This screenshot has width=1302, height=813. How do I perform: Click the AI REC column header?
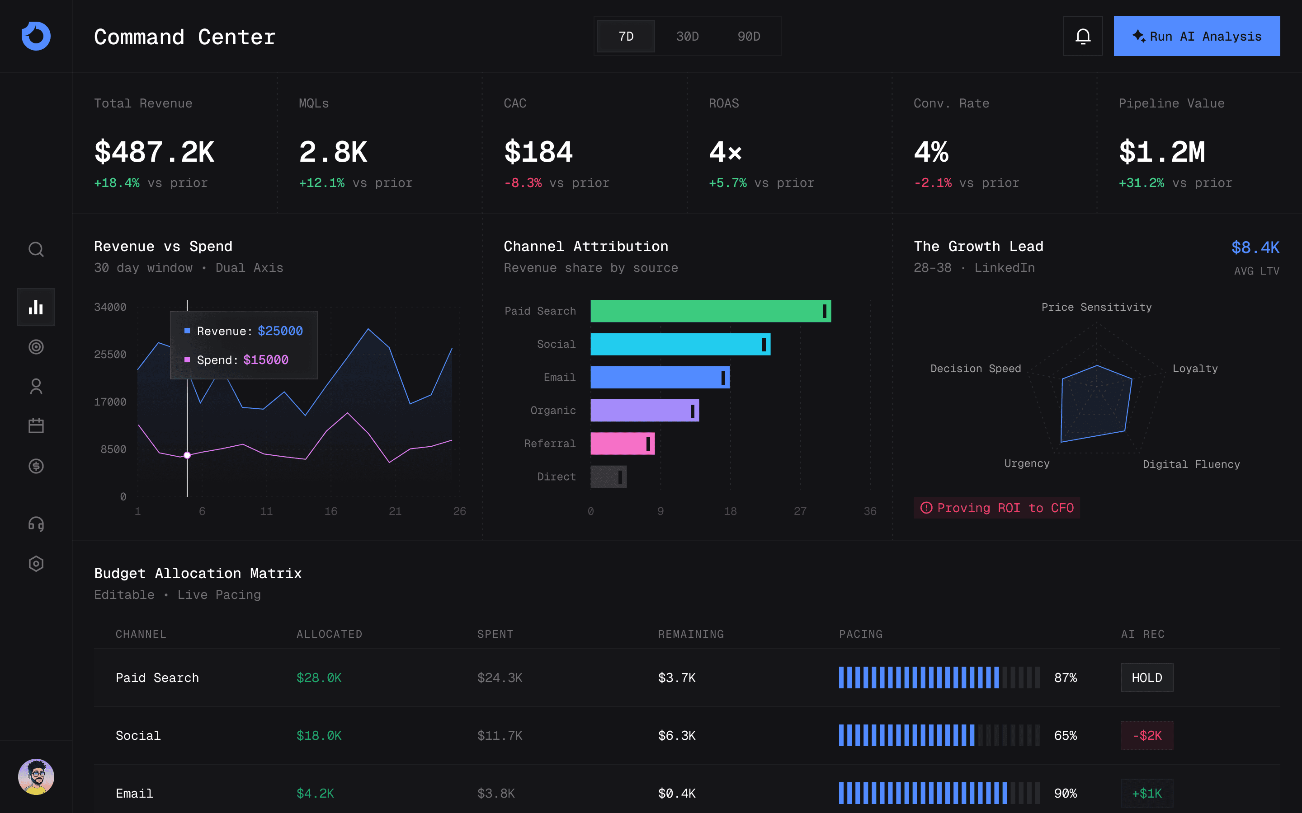click(x=1143, y=634)
